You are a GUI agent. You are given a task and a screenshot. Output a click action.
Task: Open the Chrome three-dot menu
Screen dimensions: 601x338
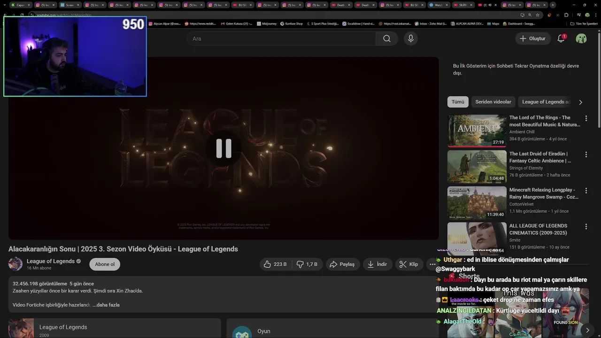pyautogui.click(x=596, y=15)
